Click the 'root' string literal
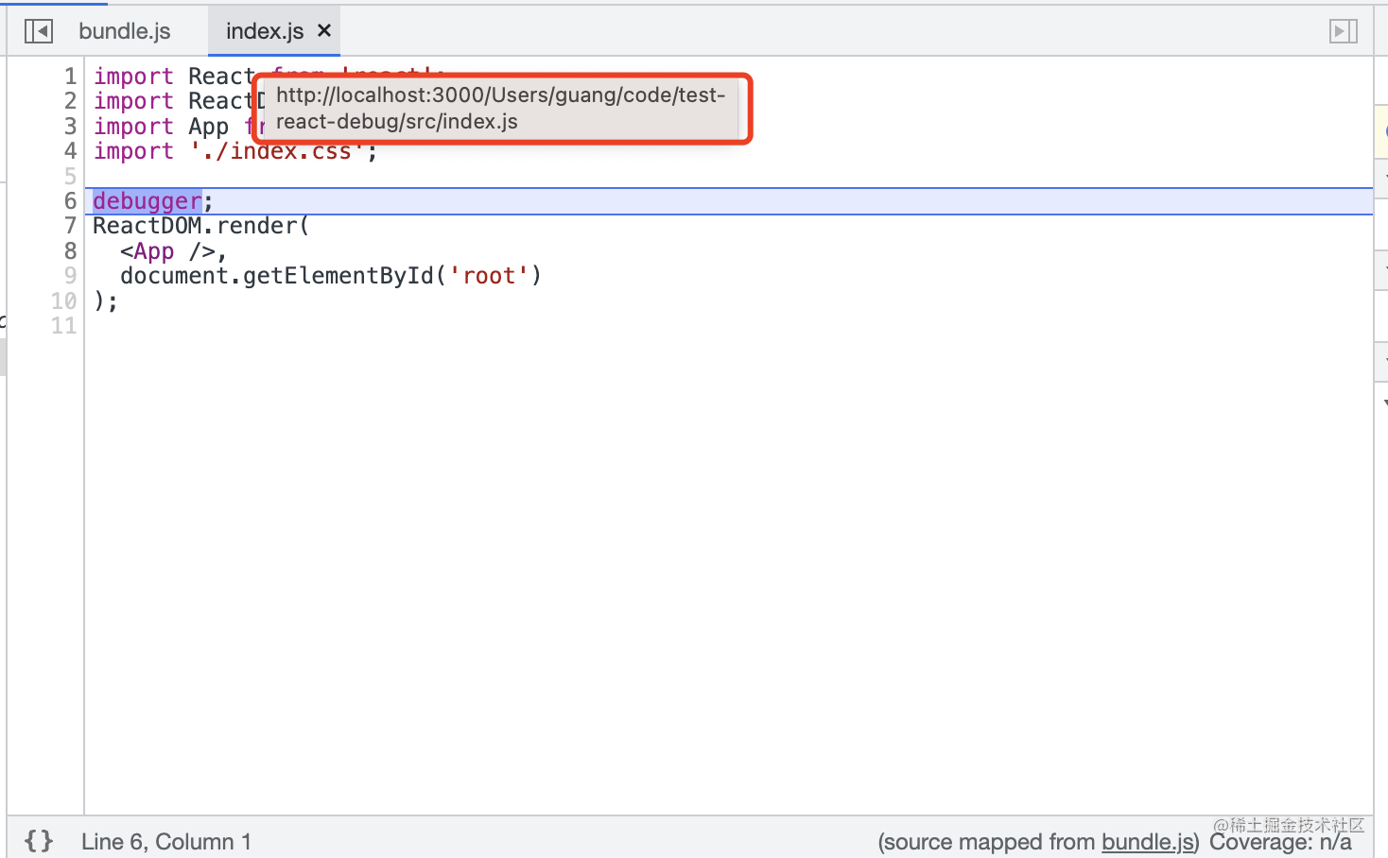This screenshot has height=858, width=1388. [489, 276]
